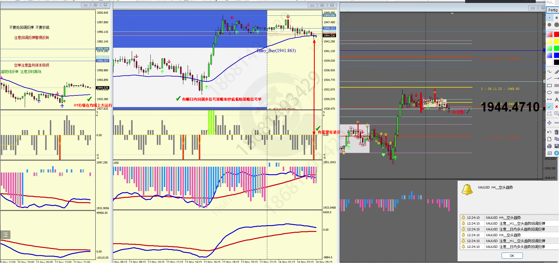Click '3 : 09.11.23 : 1949.60' level label
The height and width of the screenshot is (263, 559).
click(500, 89)
